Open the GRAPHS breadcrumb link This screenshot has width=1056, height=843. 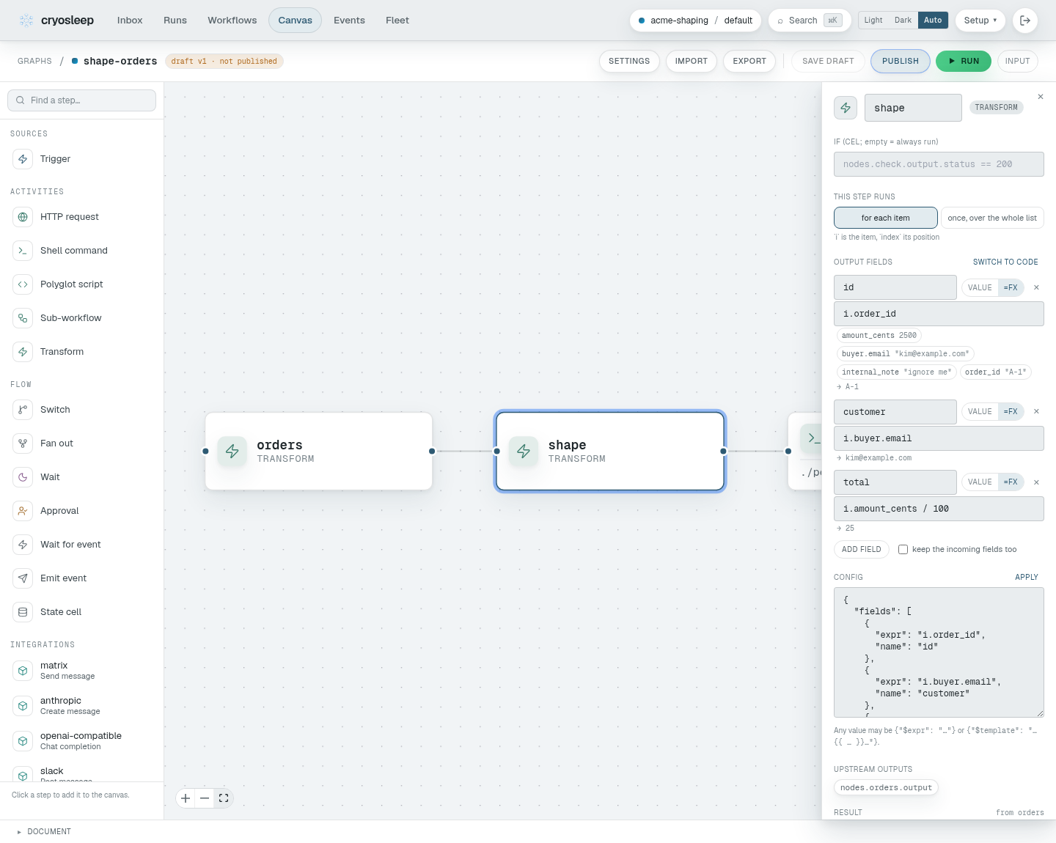34,62
